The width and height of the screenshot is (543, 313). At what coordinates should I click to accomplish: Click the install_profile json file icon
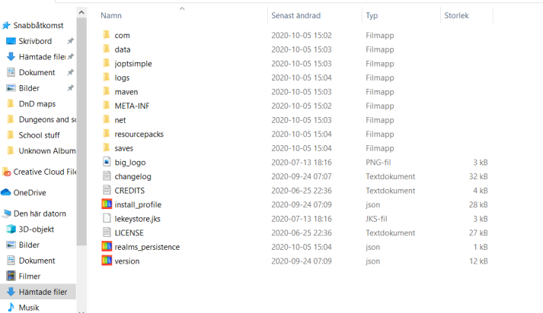pyautogui.click(x=107, y=204)
